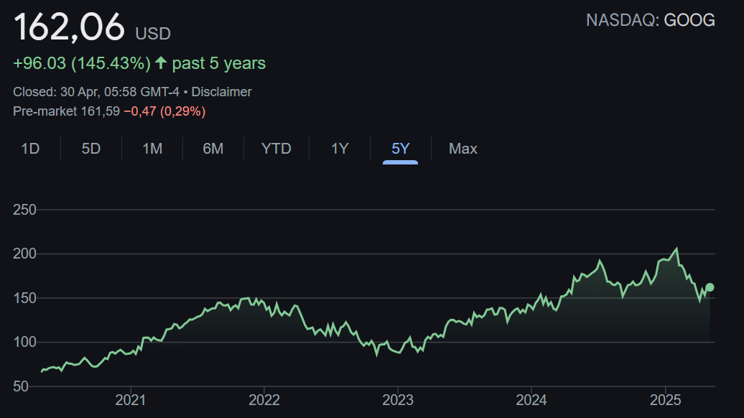Click the +96.03 (145.43%) change text
The image size is (744, 418).
82,63
